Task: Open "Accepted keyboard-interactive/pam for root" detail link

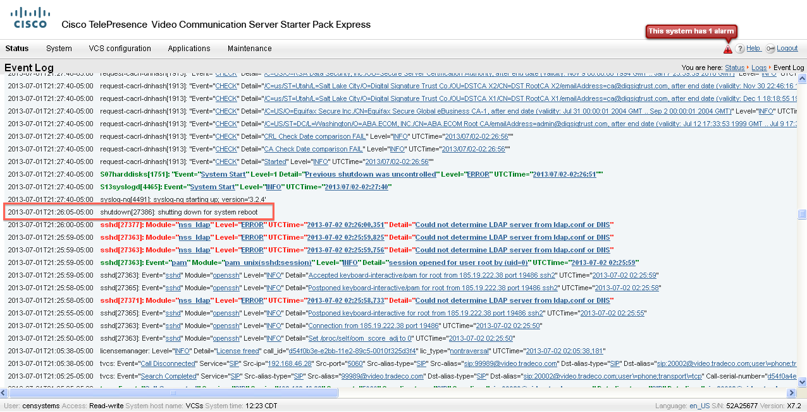Action: click(x=432, y=275)
